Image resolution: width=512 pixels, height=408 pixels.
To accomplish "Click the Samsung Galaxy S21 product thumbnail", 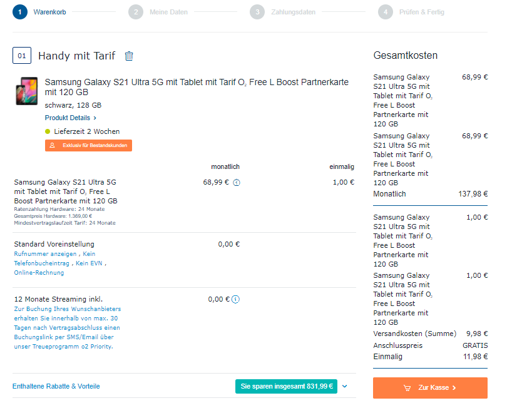I will click(x=27, y=91).
